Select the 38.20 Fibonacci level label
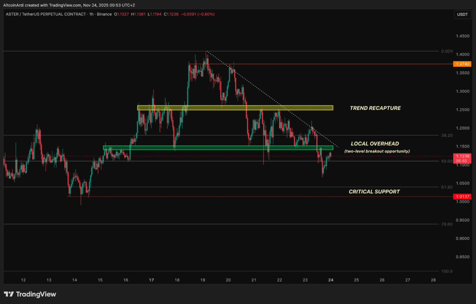The height and width of the screenshot is (304, 476). 446,136
